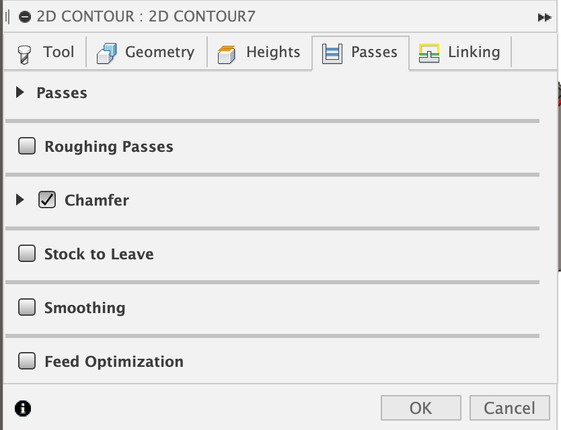Open the info tooltip at bottom left

24,408
